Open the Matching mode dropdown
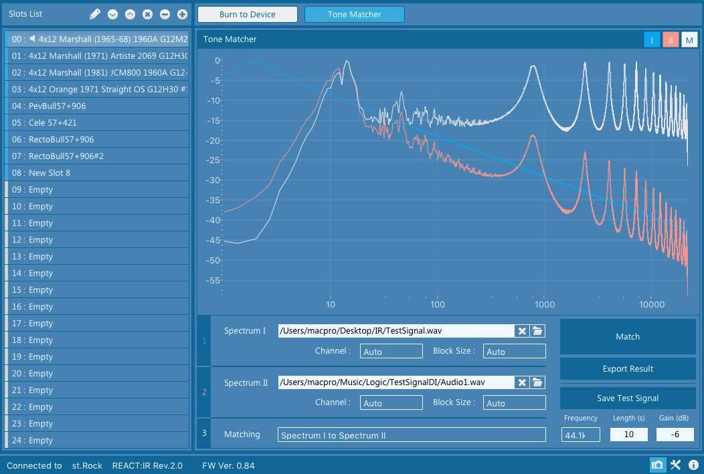This screenshot has width=704, height=474. pyautogui.click(x=412, y=435)
